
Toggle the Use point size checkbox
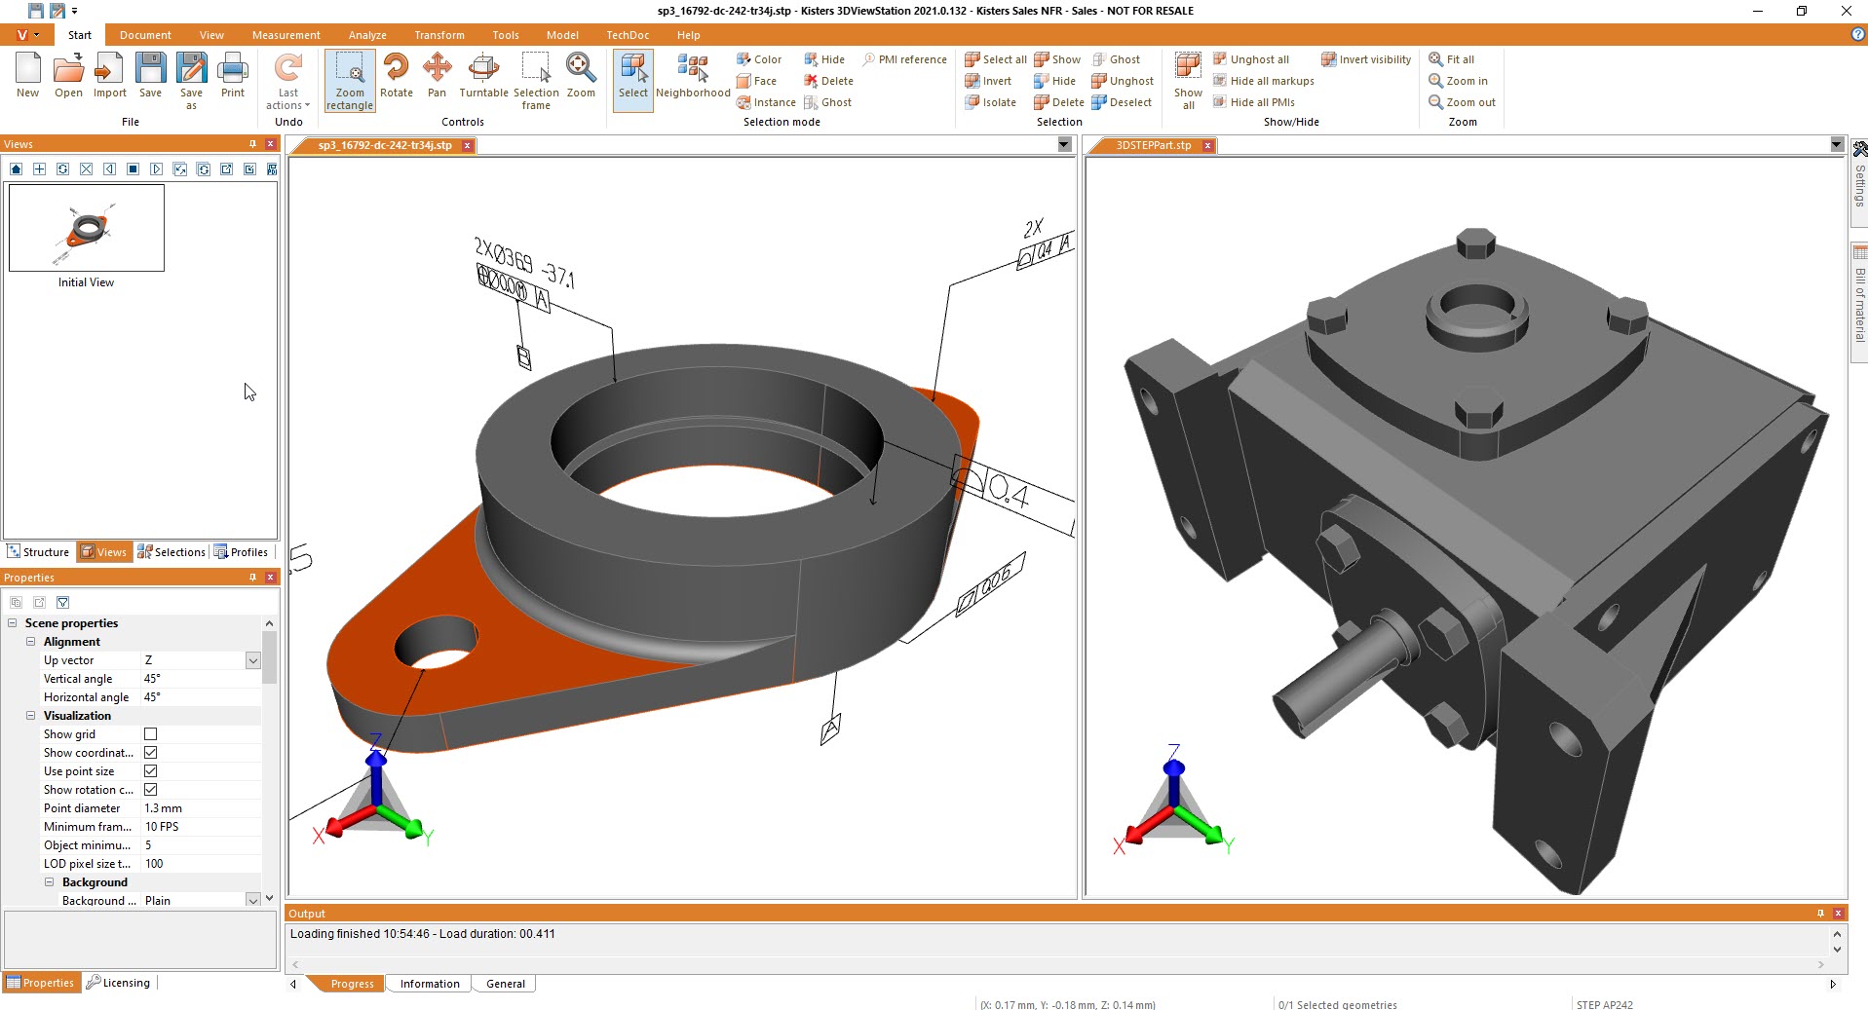pyautogui.click(x=150, y=771)
